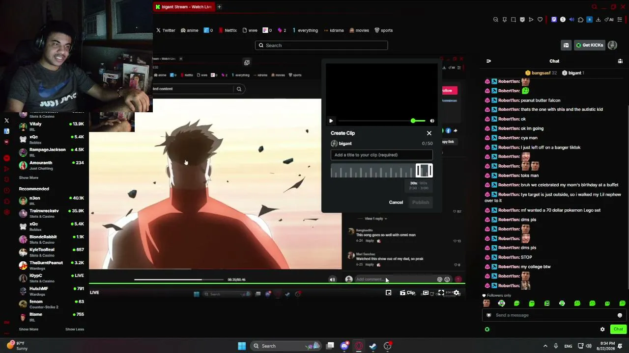The height and width of the screenshot is (353, 629).
Task: Mute the clip preview speaker icon
Action: click(432, 121)
